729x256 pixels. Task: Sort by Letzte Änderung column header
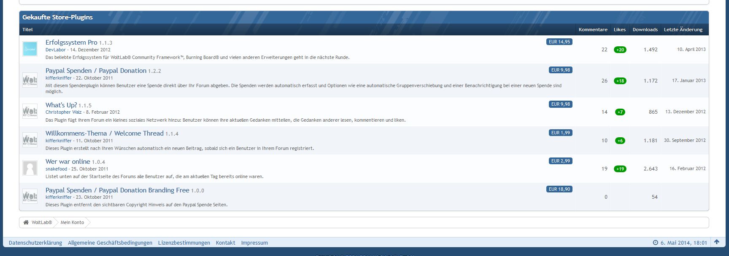pos(683,29)
